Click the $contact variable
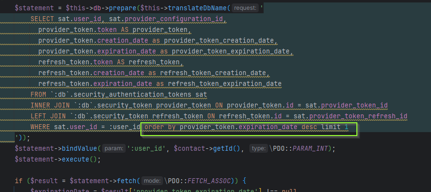 (189, 149)
